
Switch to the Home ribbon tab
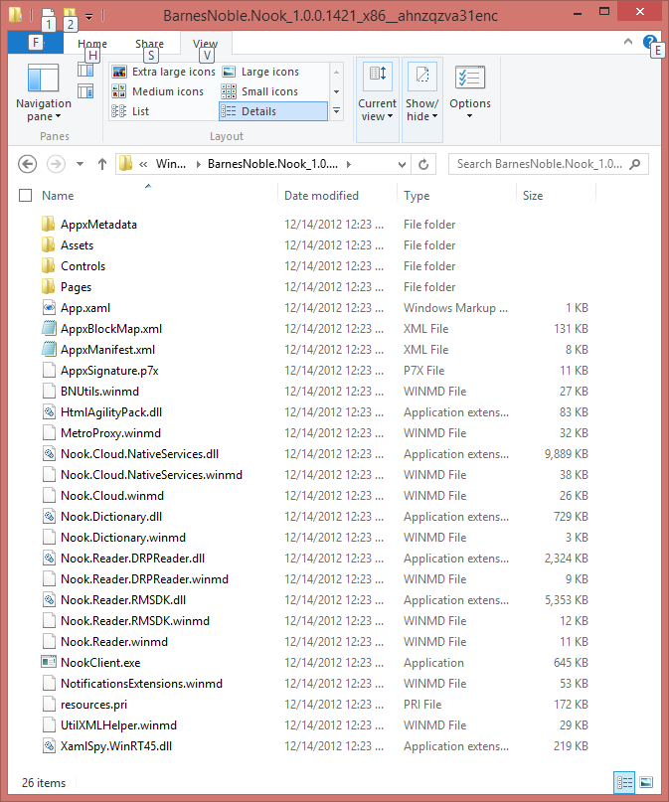pos(92,44)
